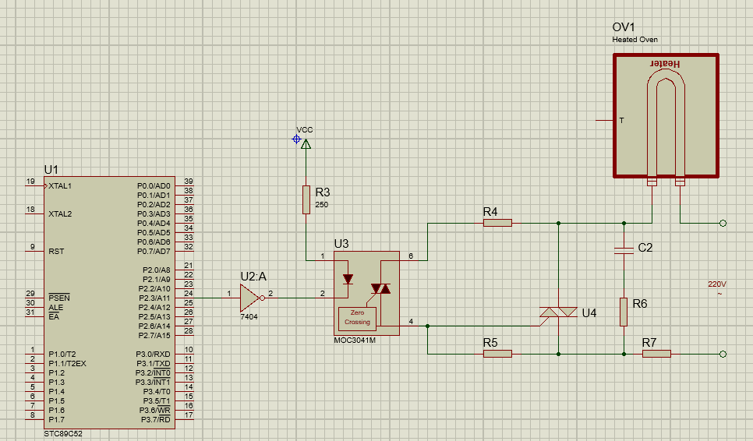This screenshot has height=441, width=753.
Task: Click the triac symbol U4
Action: pos(558,312)
